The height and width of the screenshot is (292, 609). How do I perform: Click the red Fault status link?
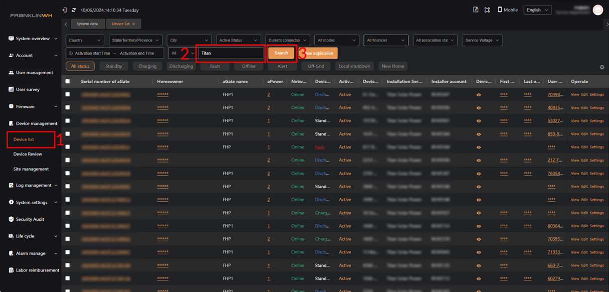coord(320,147)
